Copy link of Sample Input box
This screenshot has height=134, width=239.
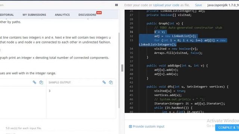(34, 82)
